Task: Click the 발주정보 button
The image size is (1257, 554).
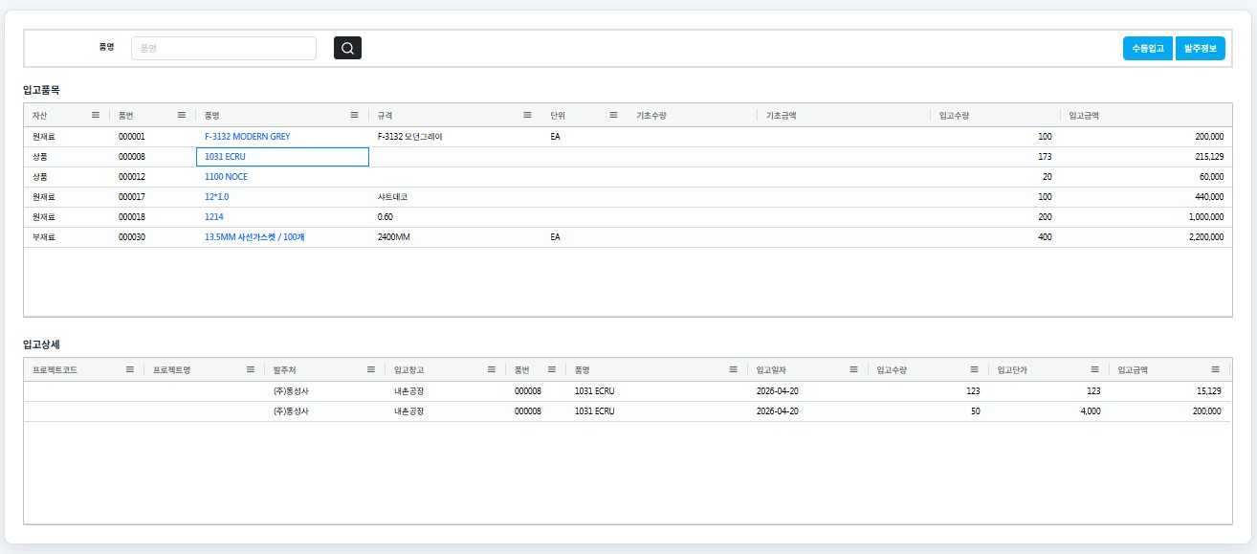Action: coord(1200,48)
